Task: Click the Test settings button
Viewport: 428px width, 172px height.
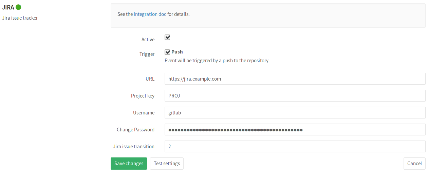Action: pos(167,164)
